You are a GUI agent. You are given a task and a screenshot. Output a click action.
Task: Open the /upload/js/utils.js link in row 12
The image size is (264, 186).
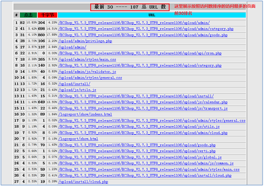(77, 90)
